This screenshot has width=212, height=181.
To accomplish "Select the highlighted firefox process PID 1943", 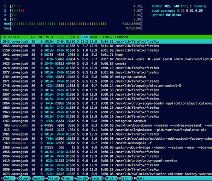I will pos(106,41).
